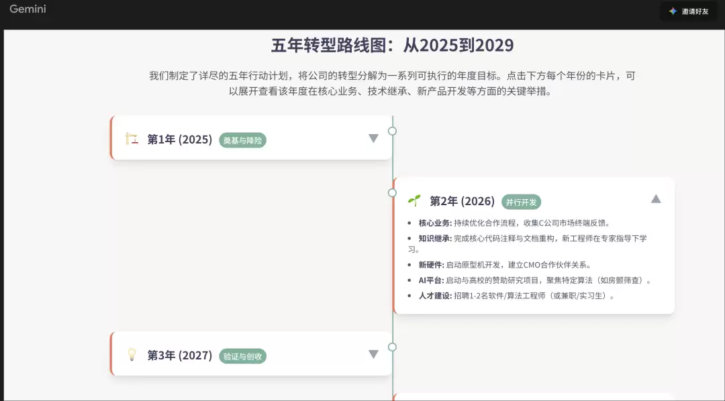
Task: Click the 第2年 (2026) card title
Action: pyautogui.click(x=462, y=201)
